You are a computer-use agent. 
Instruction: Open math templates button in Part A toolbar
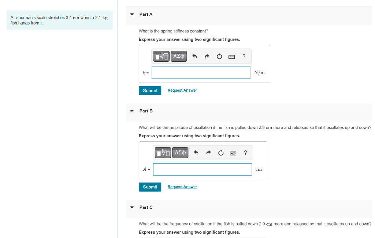161,56
